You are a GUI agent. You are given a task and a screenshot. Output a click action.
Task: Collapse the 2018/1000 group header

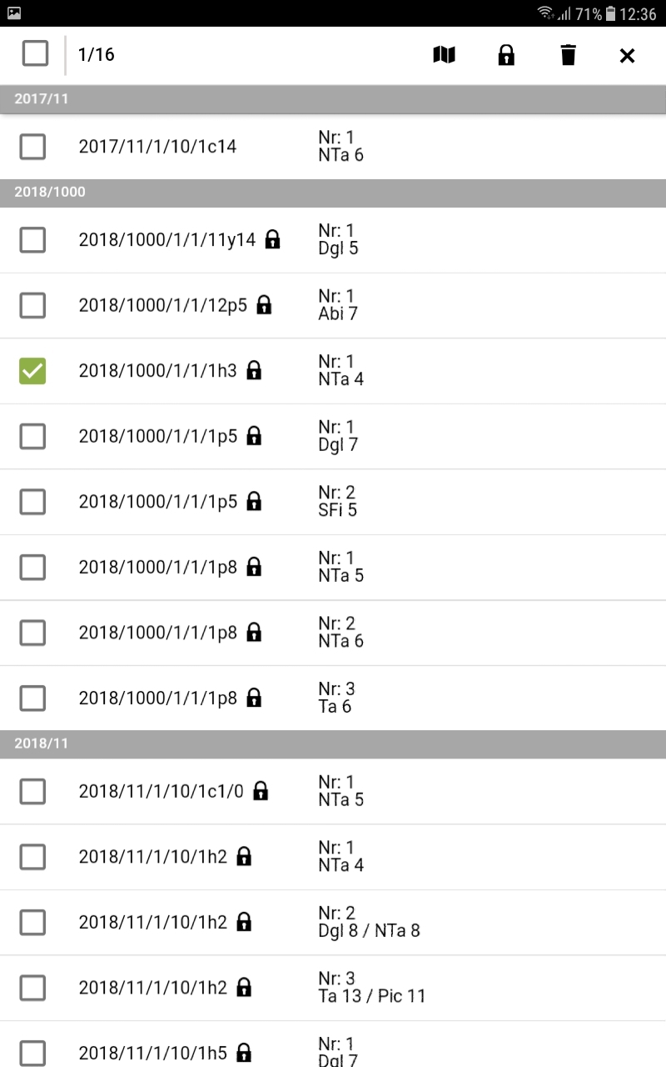(x=333, y=192)
